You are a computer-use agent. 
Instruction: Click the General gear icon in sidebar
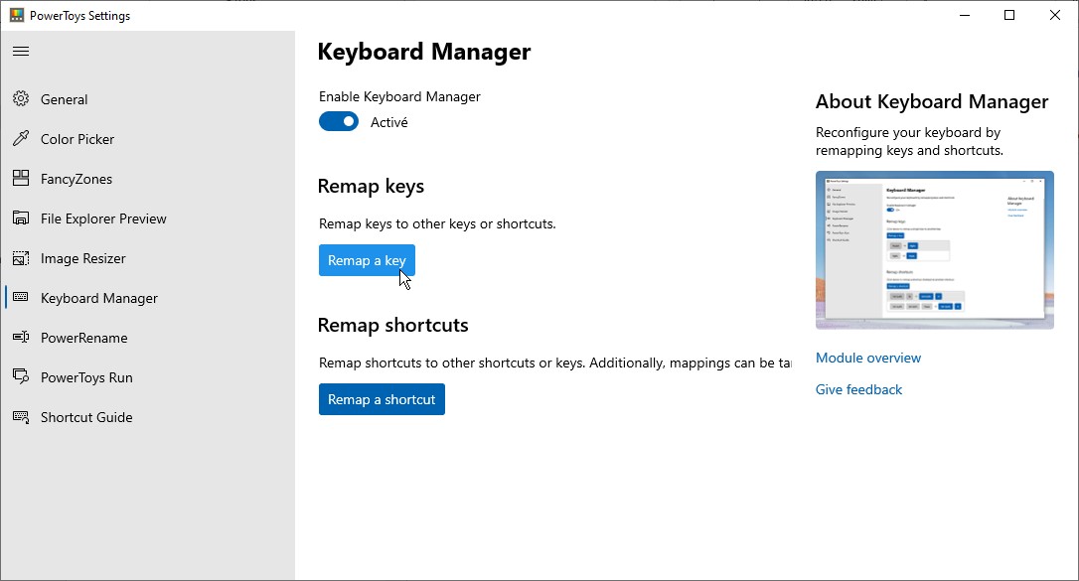tap(21, 99)
